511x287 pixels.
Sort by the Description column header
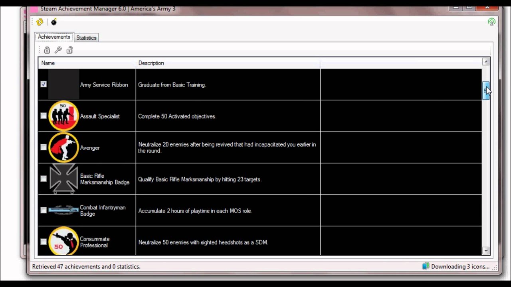tap(228, 63)
